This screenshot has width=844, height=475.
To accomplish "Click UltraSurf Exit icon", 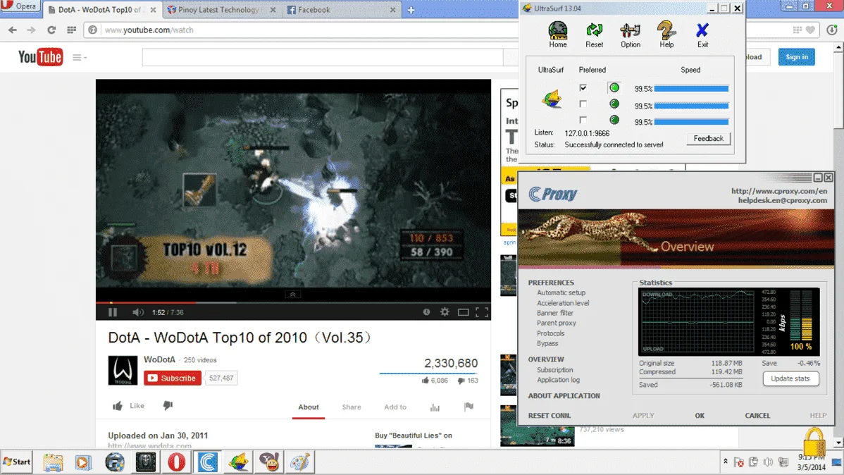I will click(702, 35).
